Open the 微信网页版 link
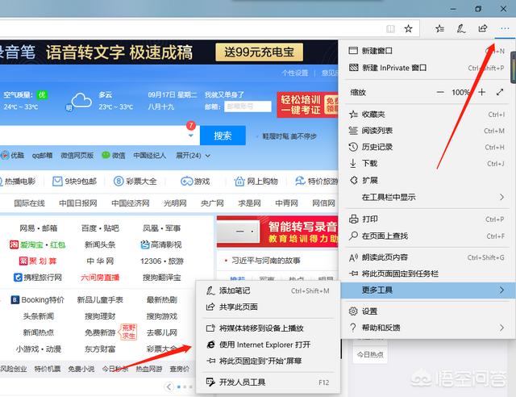This screenshot has height=397, width=516. [x=77, y=155]
